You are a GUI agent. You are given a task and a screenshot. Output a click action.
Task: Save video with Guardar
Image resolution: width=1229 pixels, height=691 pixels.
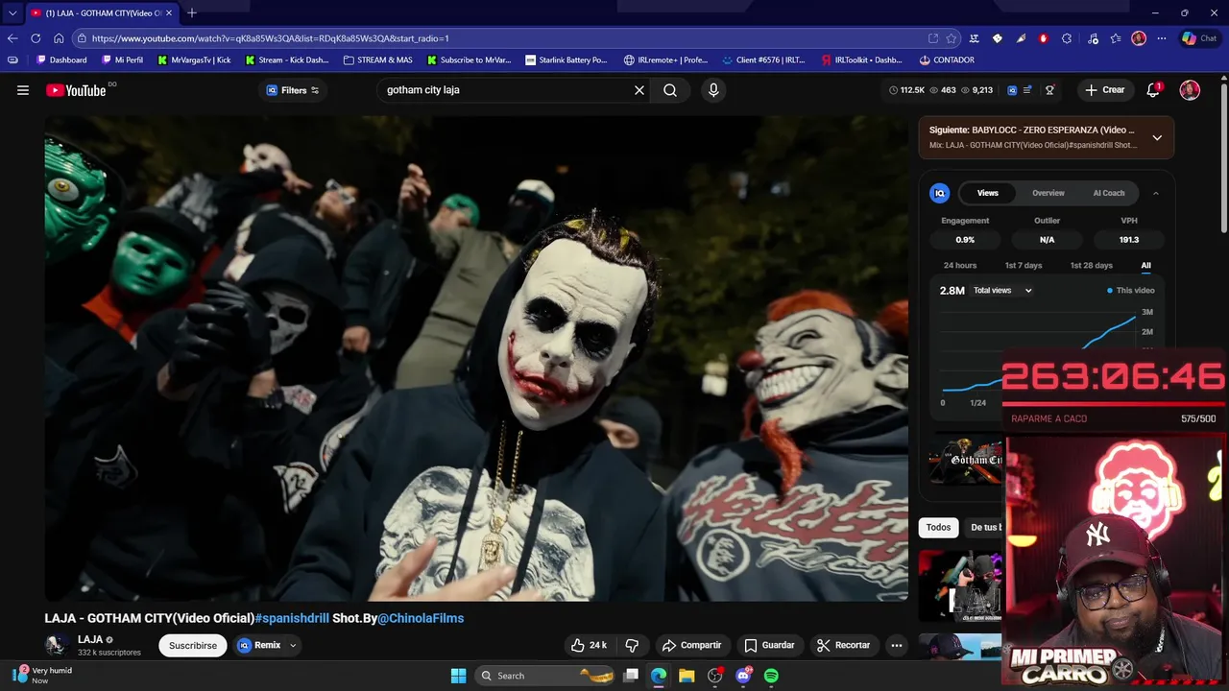(770, 645)
